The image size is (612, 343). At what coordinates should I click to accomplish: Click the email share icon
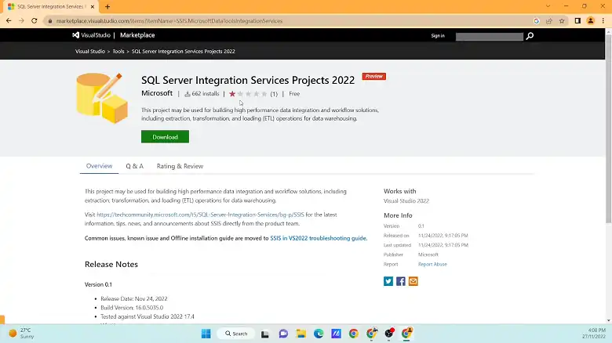tap(413, 281)
